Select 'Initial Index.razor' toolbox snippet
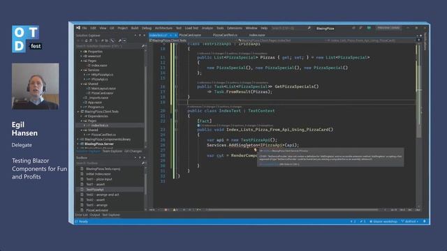The height and width of the screenshot is (251, 447). tap(98, 174)
